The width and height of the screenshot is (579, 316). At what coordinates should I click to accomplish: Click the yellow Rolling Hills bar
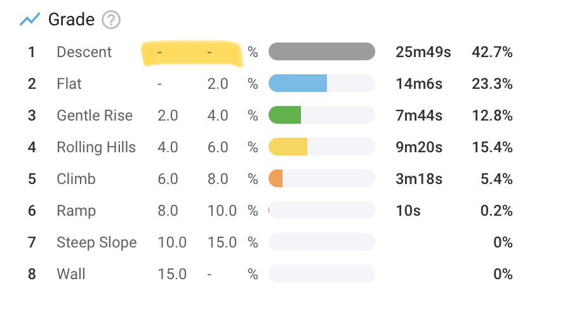click(x=288, y=147)
